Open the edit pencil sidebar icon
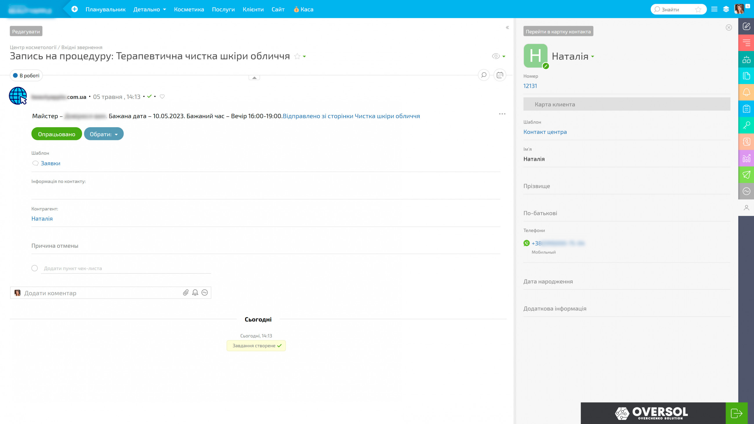This screenshot has width=754, height=424. point(746,26)
